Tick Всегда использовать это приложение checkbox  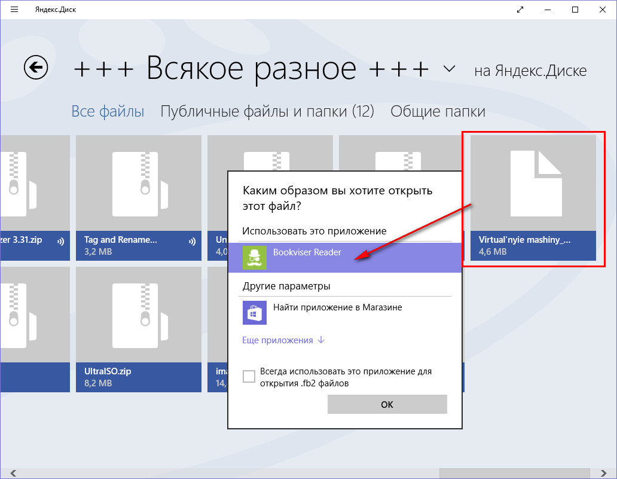249,376
